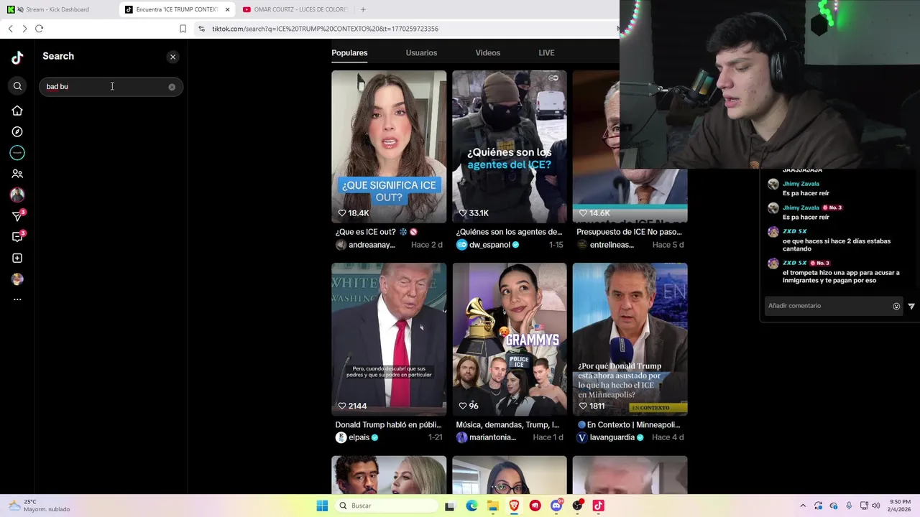Open Donald Trump elpais video thumbnail
Image resolution: width=920 pixels, height=517 pixels.
coord(389,339)
